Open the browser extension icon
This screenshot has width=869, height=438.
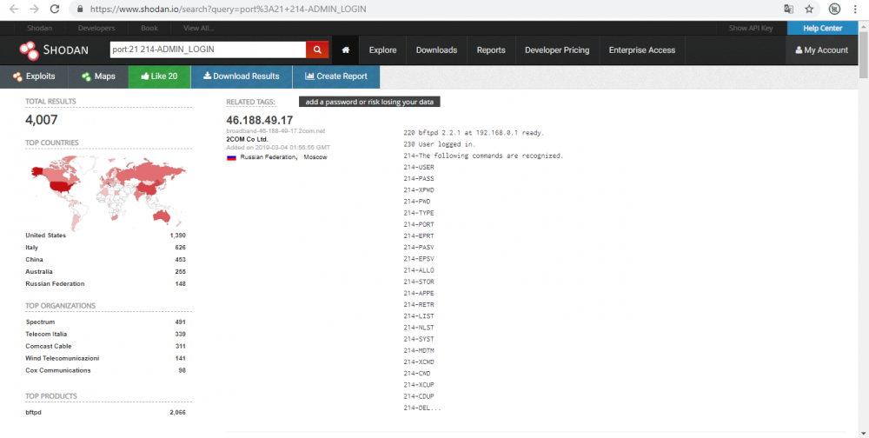click(834, 9)
